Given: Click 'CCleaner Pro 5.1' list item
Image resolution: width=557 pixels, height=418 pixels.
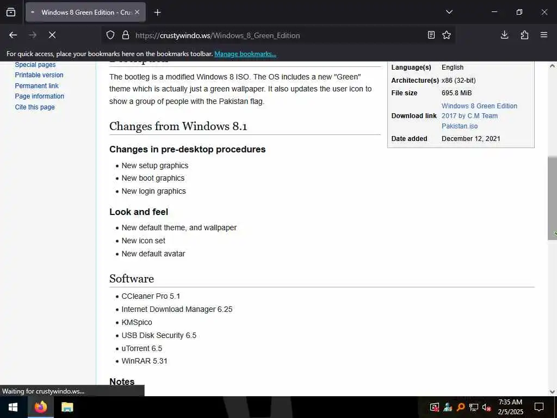Looking at the screenshot, I should tap(151, 297).
